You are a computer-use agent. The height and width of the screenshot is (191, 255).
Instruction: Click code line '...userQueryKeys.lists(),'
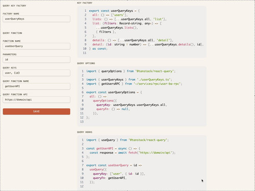[117, 28]
